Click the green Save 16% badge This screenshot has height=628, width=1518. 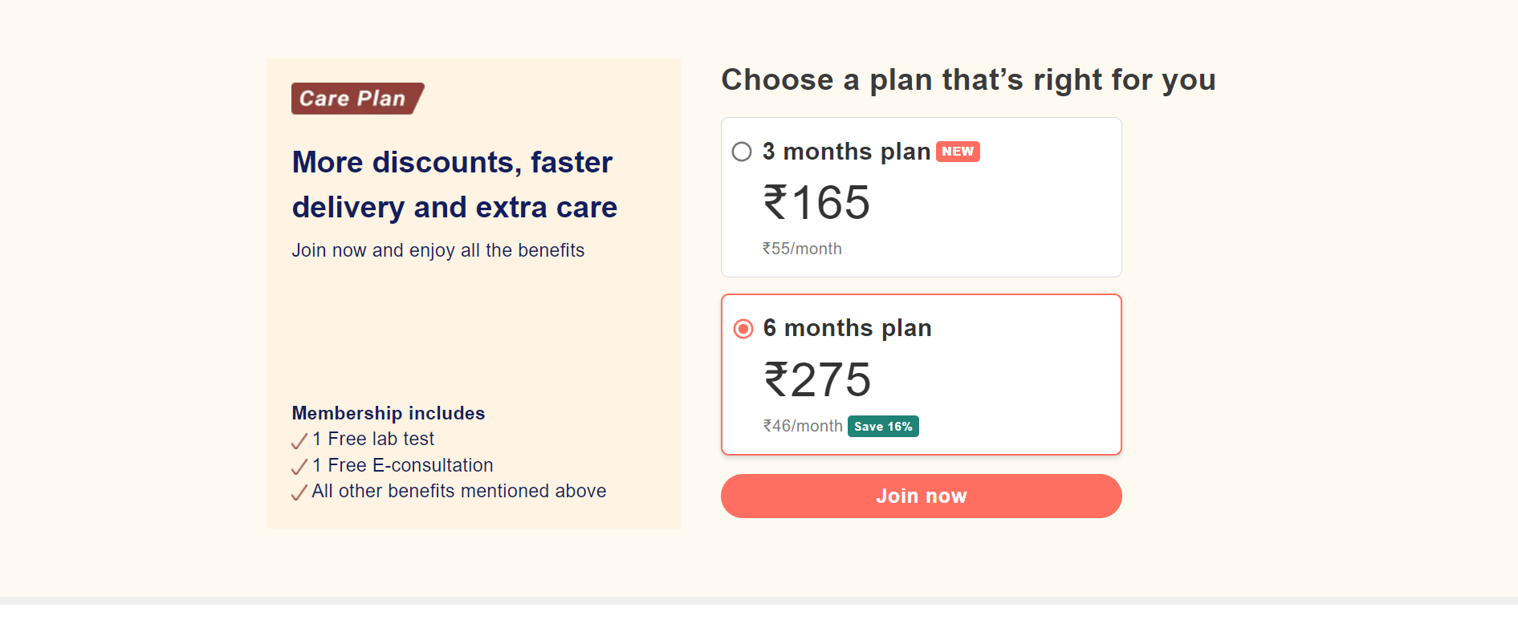(x=883, y=427)
